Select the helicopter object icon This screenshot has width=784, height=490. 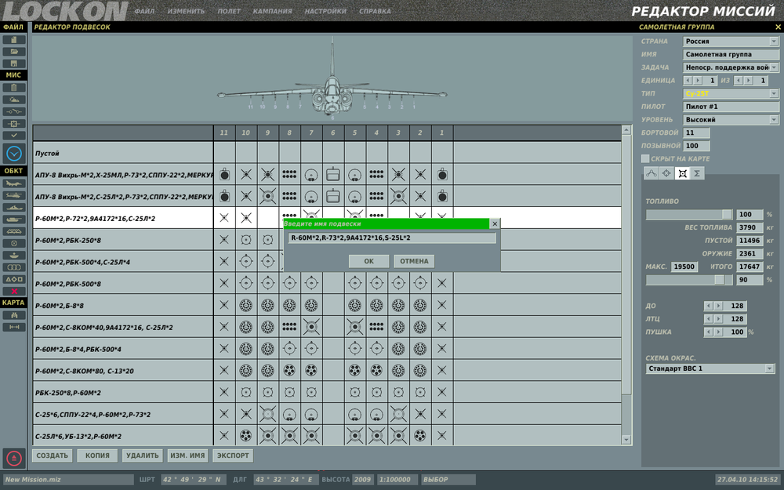point(13,195)
